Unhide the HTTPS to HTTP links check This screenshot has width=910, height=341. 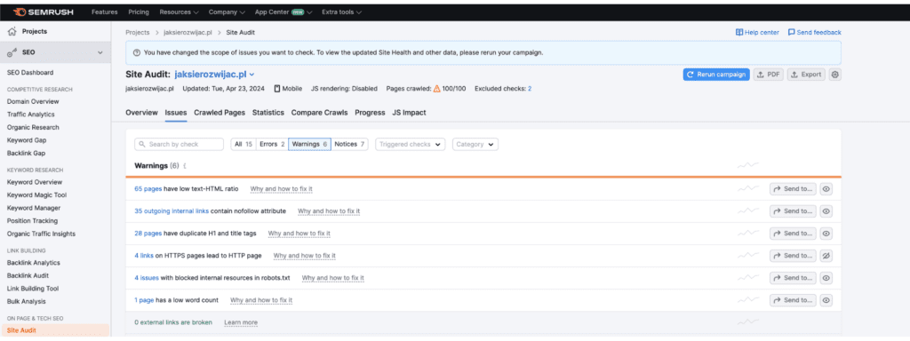click(826, 256)
